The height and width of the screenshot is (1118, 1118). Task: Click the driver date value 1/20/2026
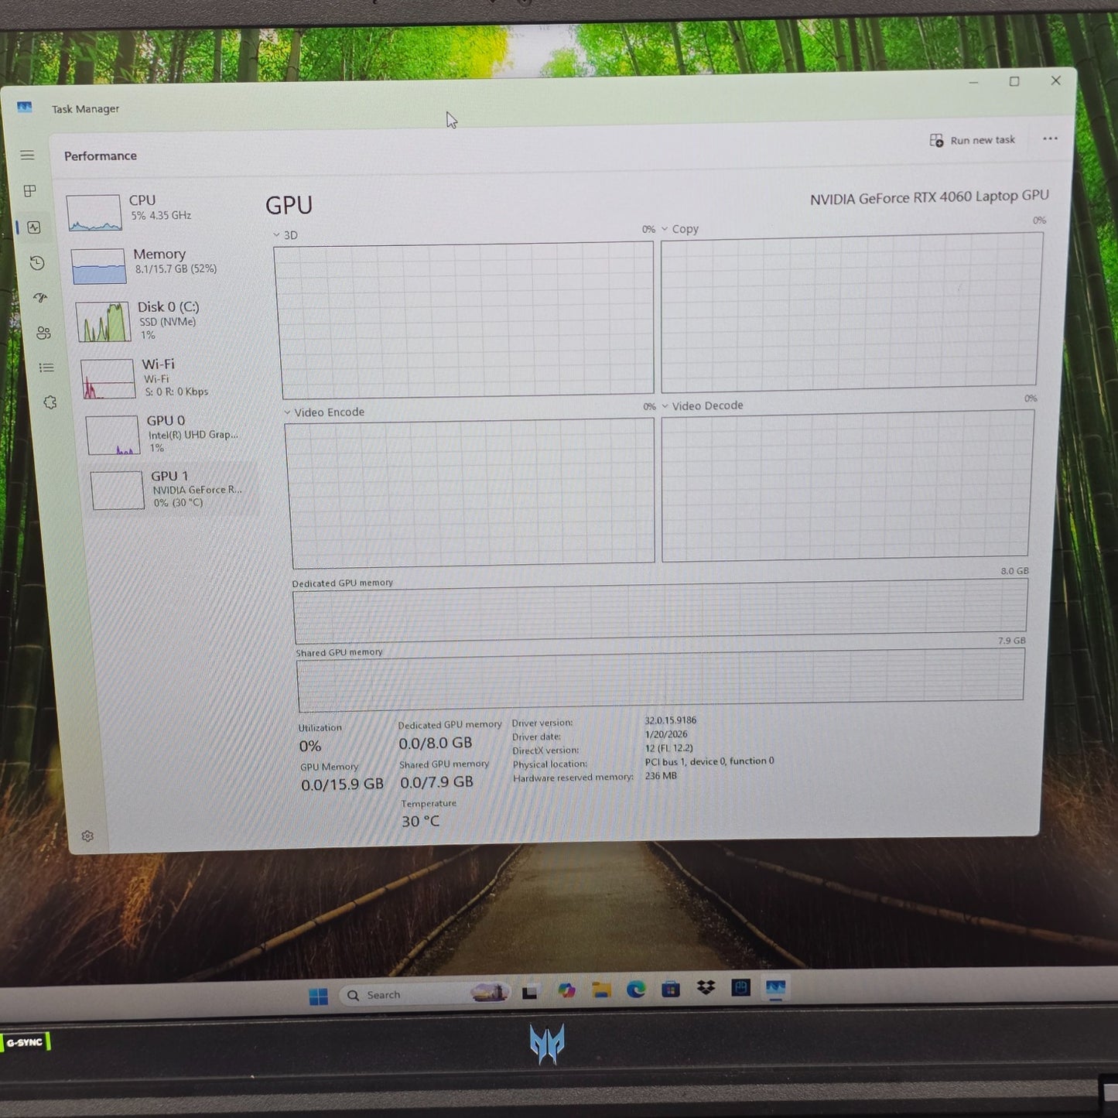click(x=666, y=734)
